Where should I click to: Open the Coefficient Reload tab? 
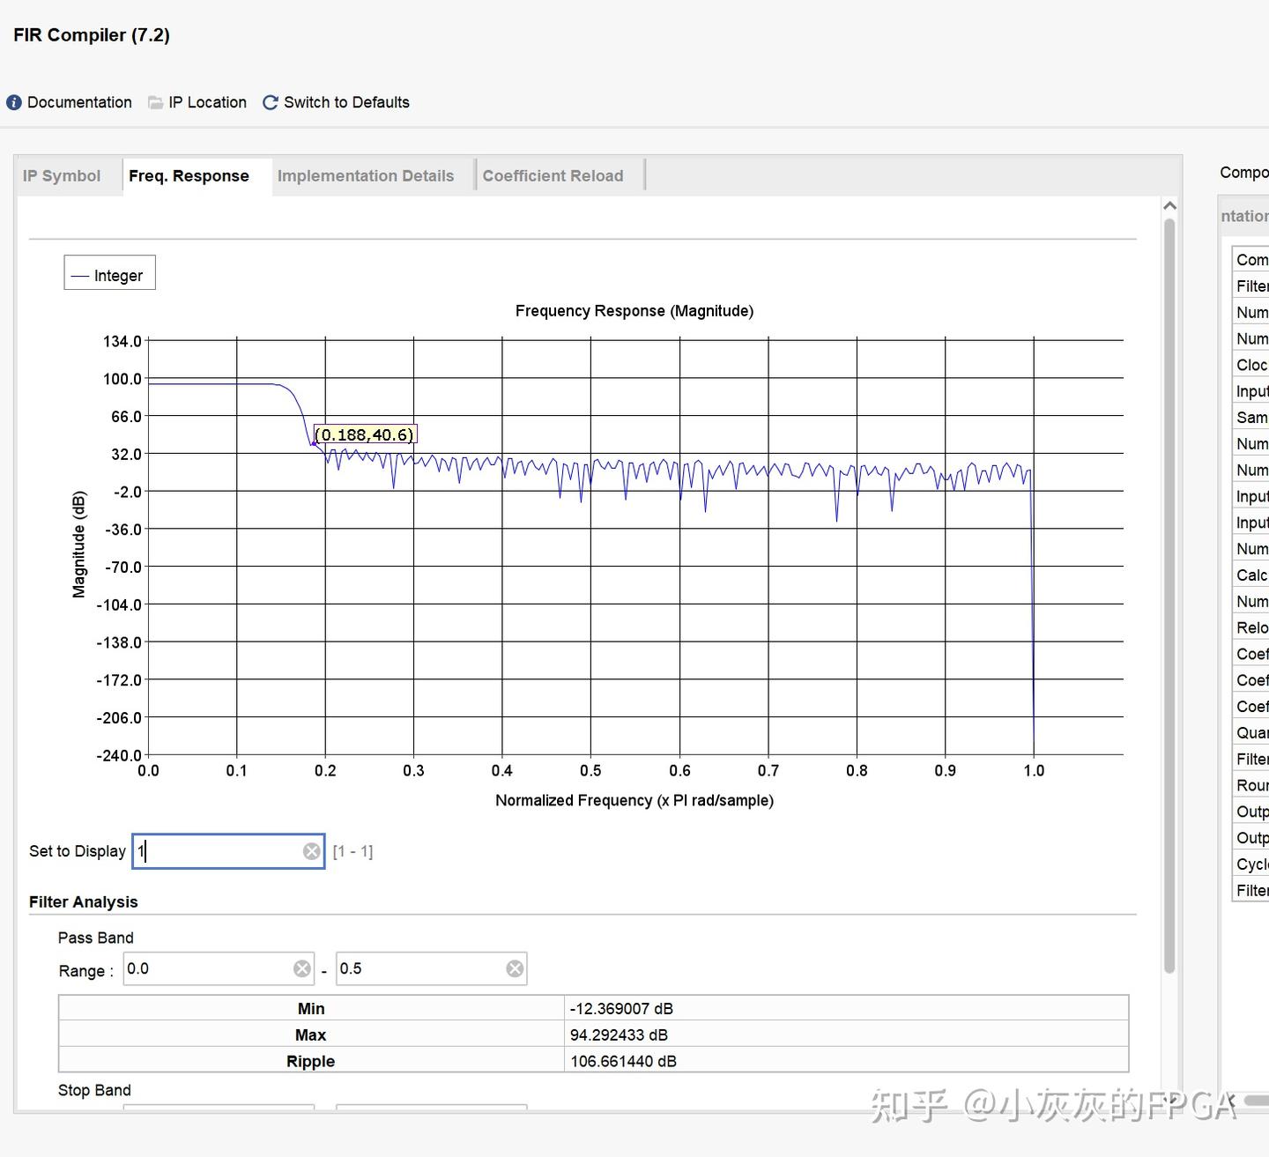point(553,175)
